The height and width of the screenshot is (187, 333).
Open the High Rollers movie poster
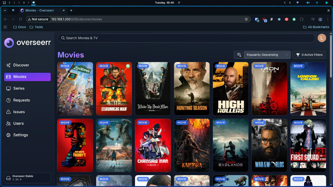(x=231, y=89)
